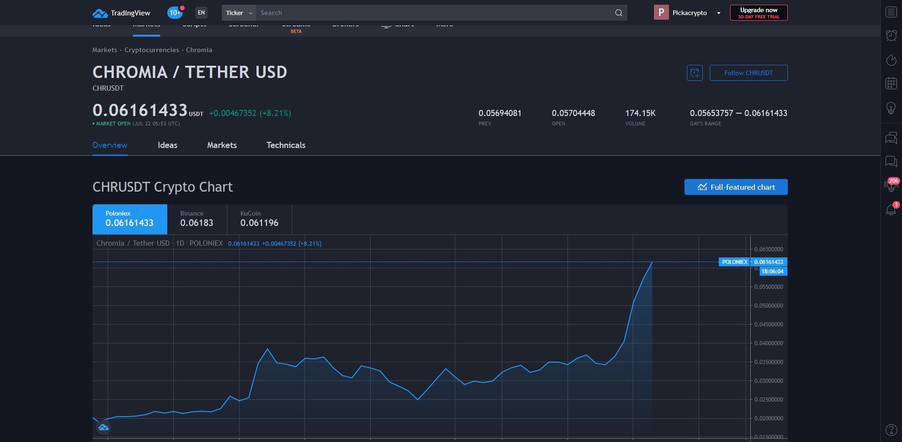Open the hotlists icon in sidebar
The height and width of the screenshot is (442, 902).
coord(891,60)
